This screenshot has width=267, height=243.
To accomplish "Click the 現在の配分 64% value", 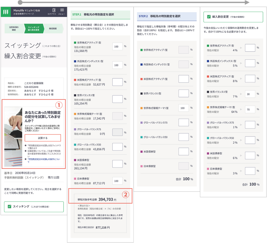I will (234, 112).
